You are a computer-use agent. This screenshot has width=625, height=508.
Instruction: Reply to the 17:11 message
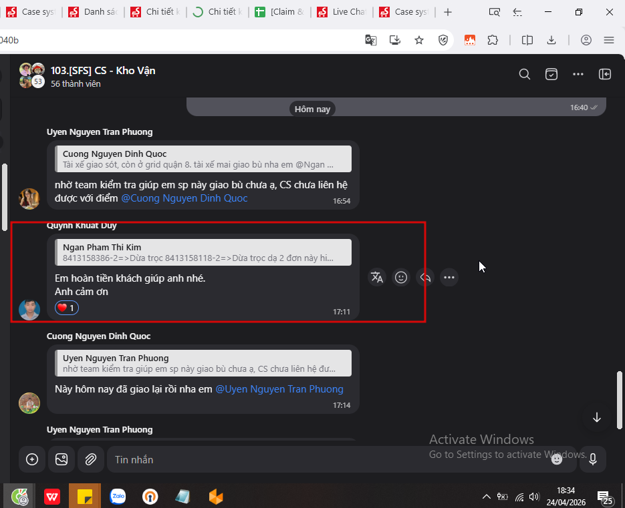pos(425,277)
